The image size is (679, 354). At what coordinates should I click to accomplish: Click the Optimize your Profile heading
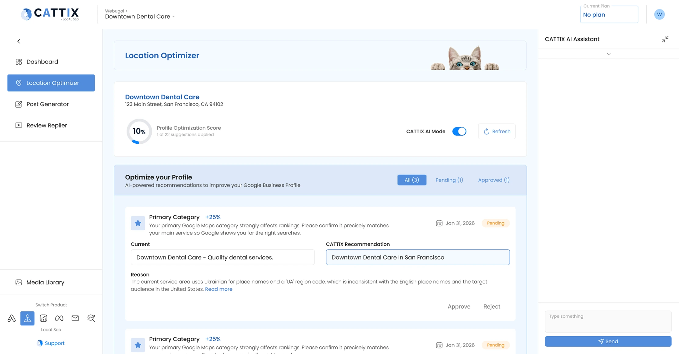tap(158, 177)
